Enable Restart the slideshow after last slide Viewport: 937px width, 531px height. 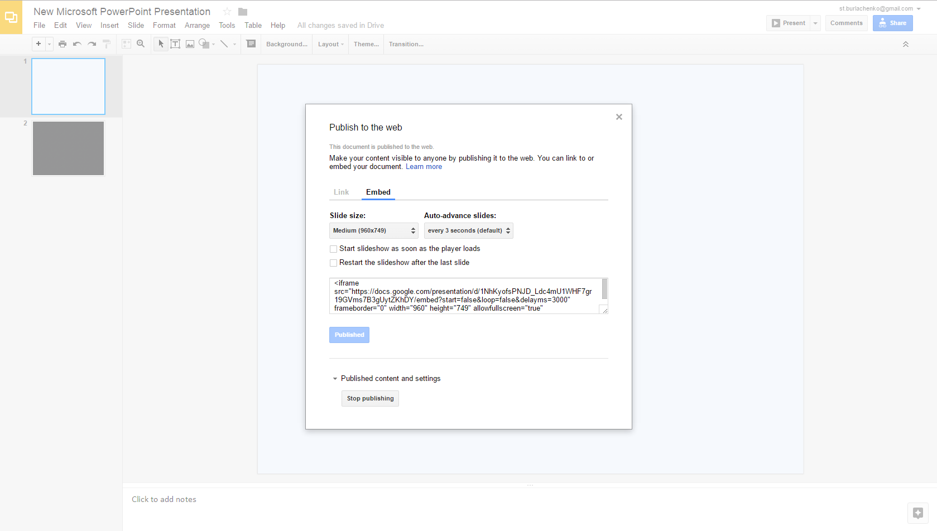(333, 263)
